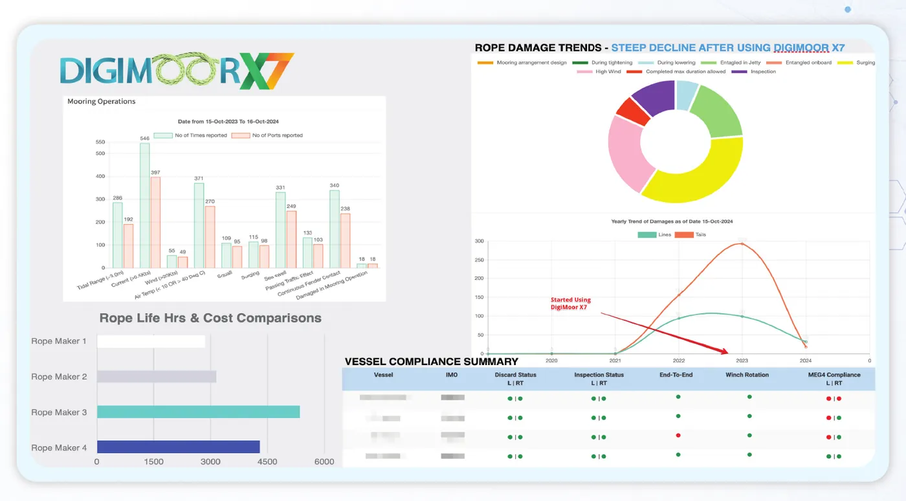The width and height of the screenshot is (906, 501).
Task: Toggle the 'No of Times reported' legend
Action: tap(190, 135)
